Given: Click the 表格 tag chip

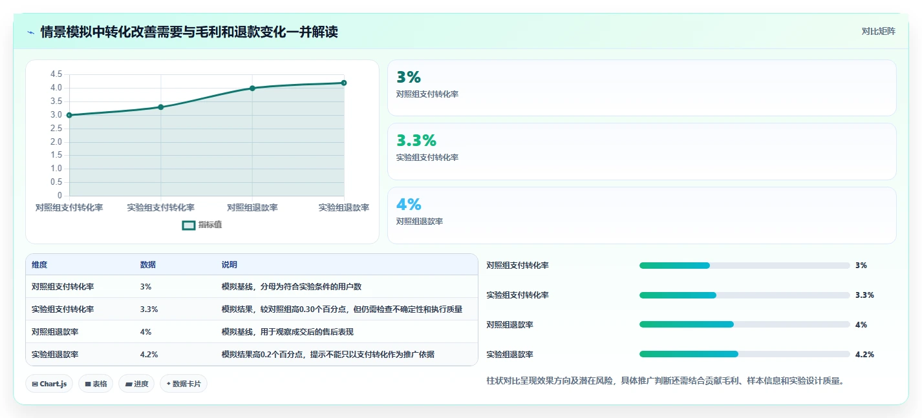Looking at the screenshot, I should coord(96,384).
